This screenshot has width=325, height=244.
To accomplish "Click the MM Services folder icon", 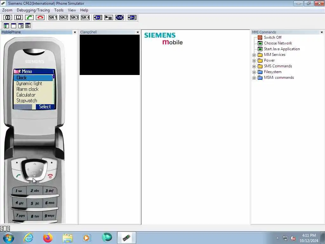I will [260, 55].
